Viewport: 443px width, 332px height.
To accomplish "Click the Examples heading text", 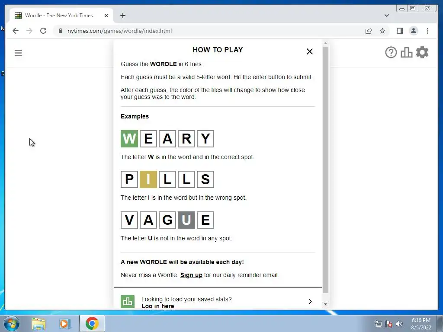I will tap(135, 116).
